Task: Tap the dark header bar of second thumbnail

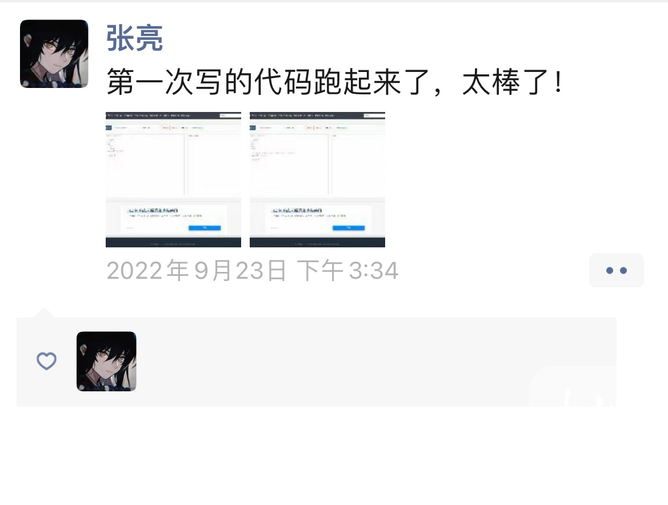Action: (317, 115)
